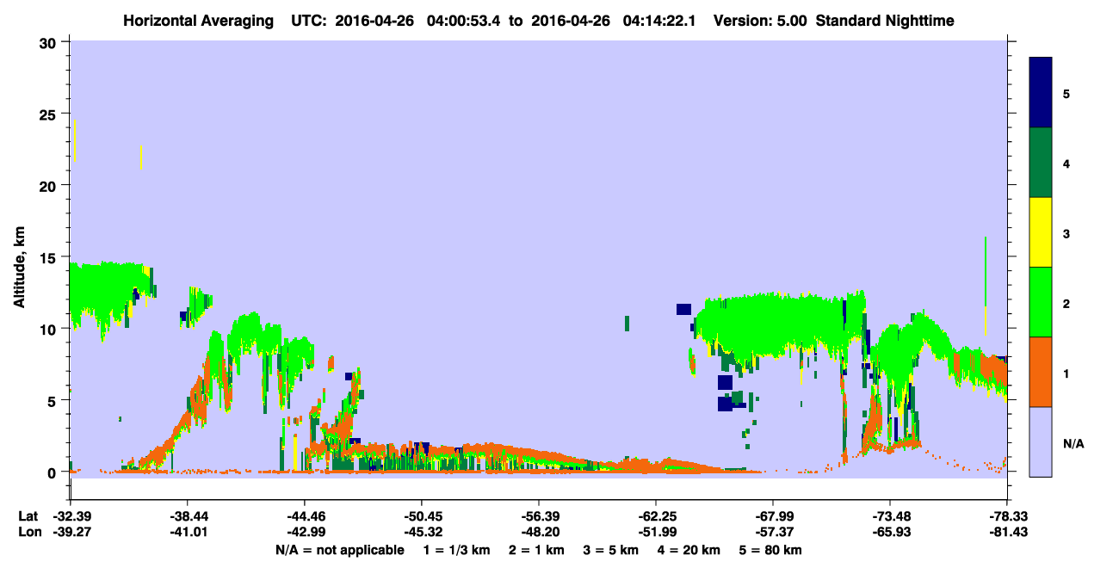Click latitude value -73.48
Viewport: 1119px width, 574px height.
click(890, 516)
